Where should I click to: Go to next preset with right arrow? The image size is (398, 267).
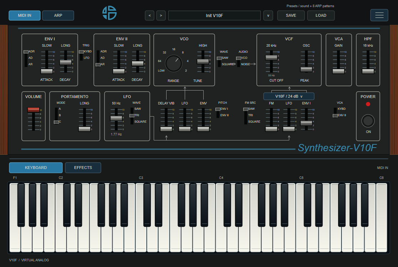[161, 15]
